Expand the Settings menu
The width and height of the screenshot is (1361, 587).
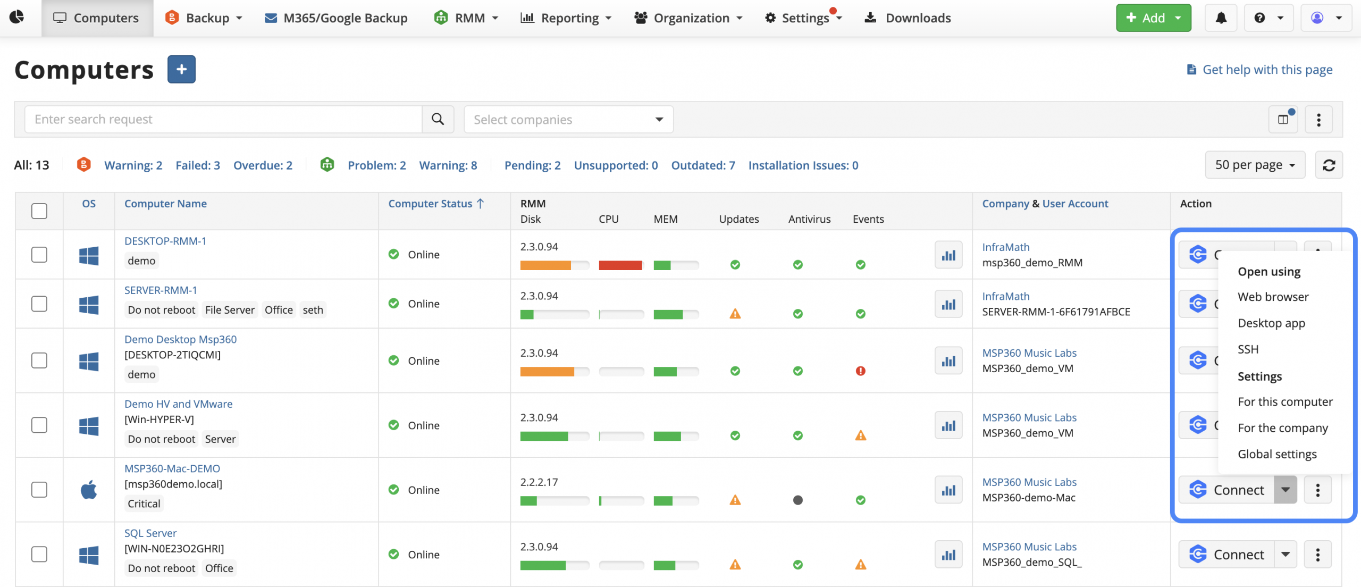[803, 18]
